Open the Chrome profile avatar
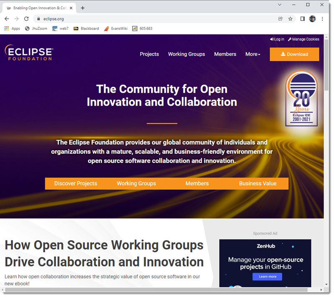This screenshot has height=297, width=334. point(312,19)
